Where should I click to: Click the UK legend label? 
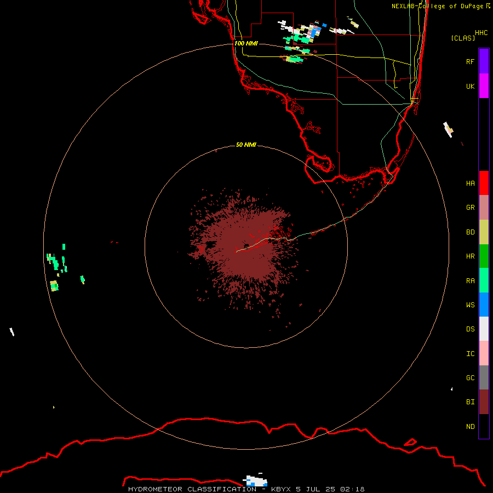click(470, 86)
